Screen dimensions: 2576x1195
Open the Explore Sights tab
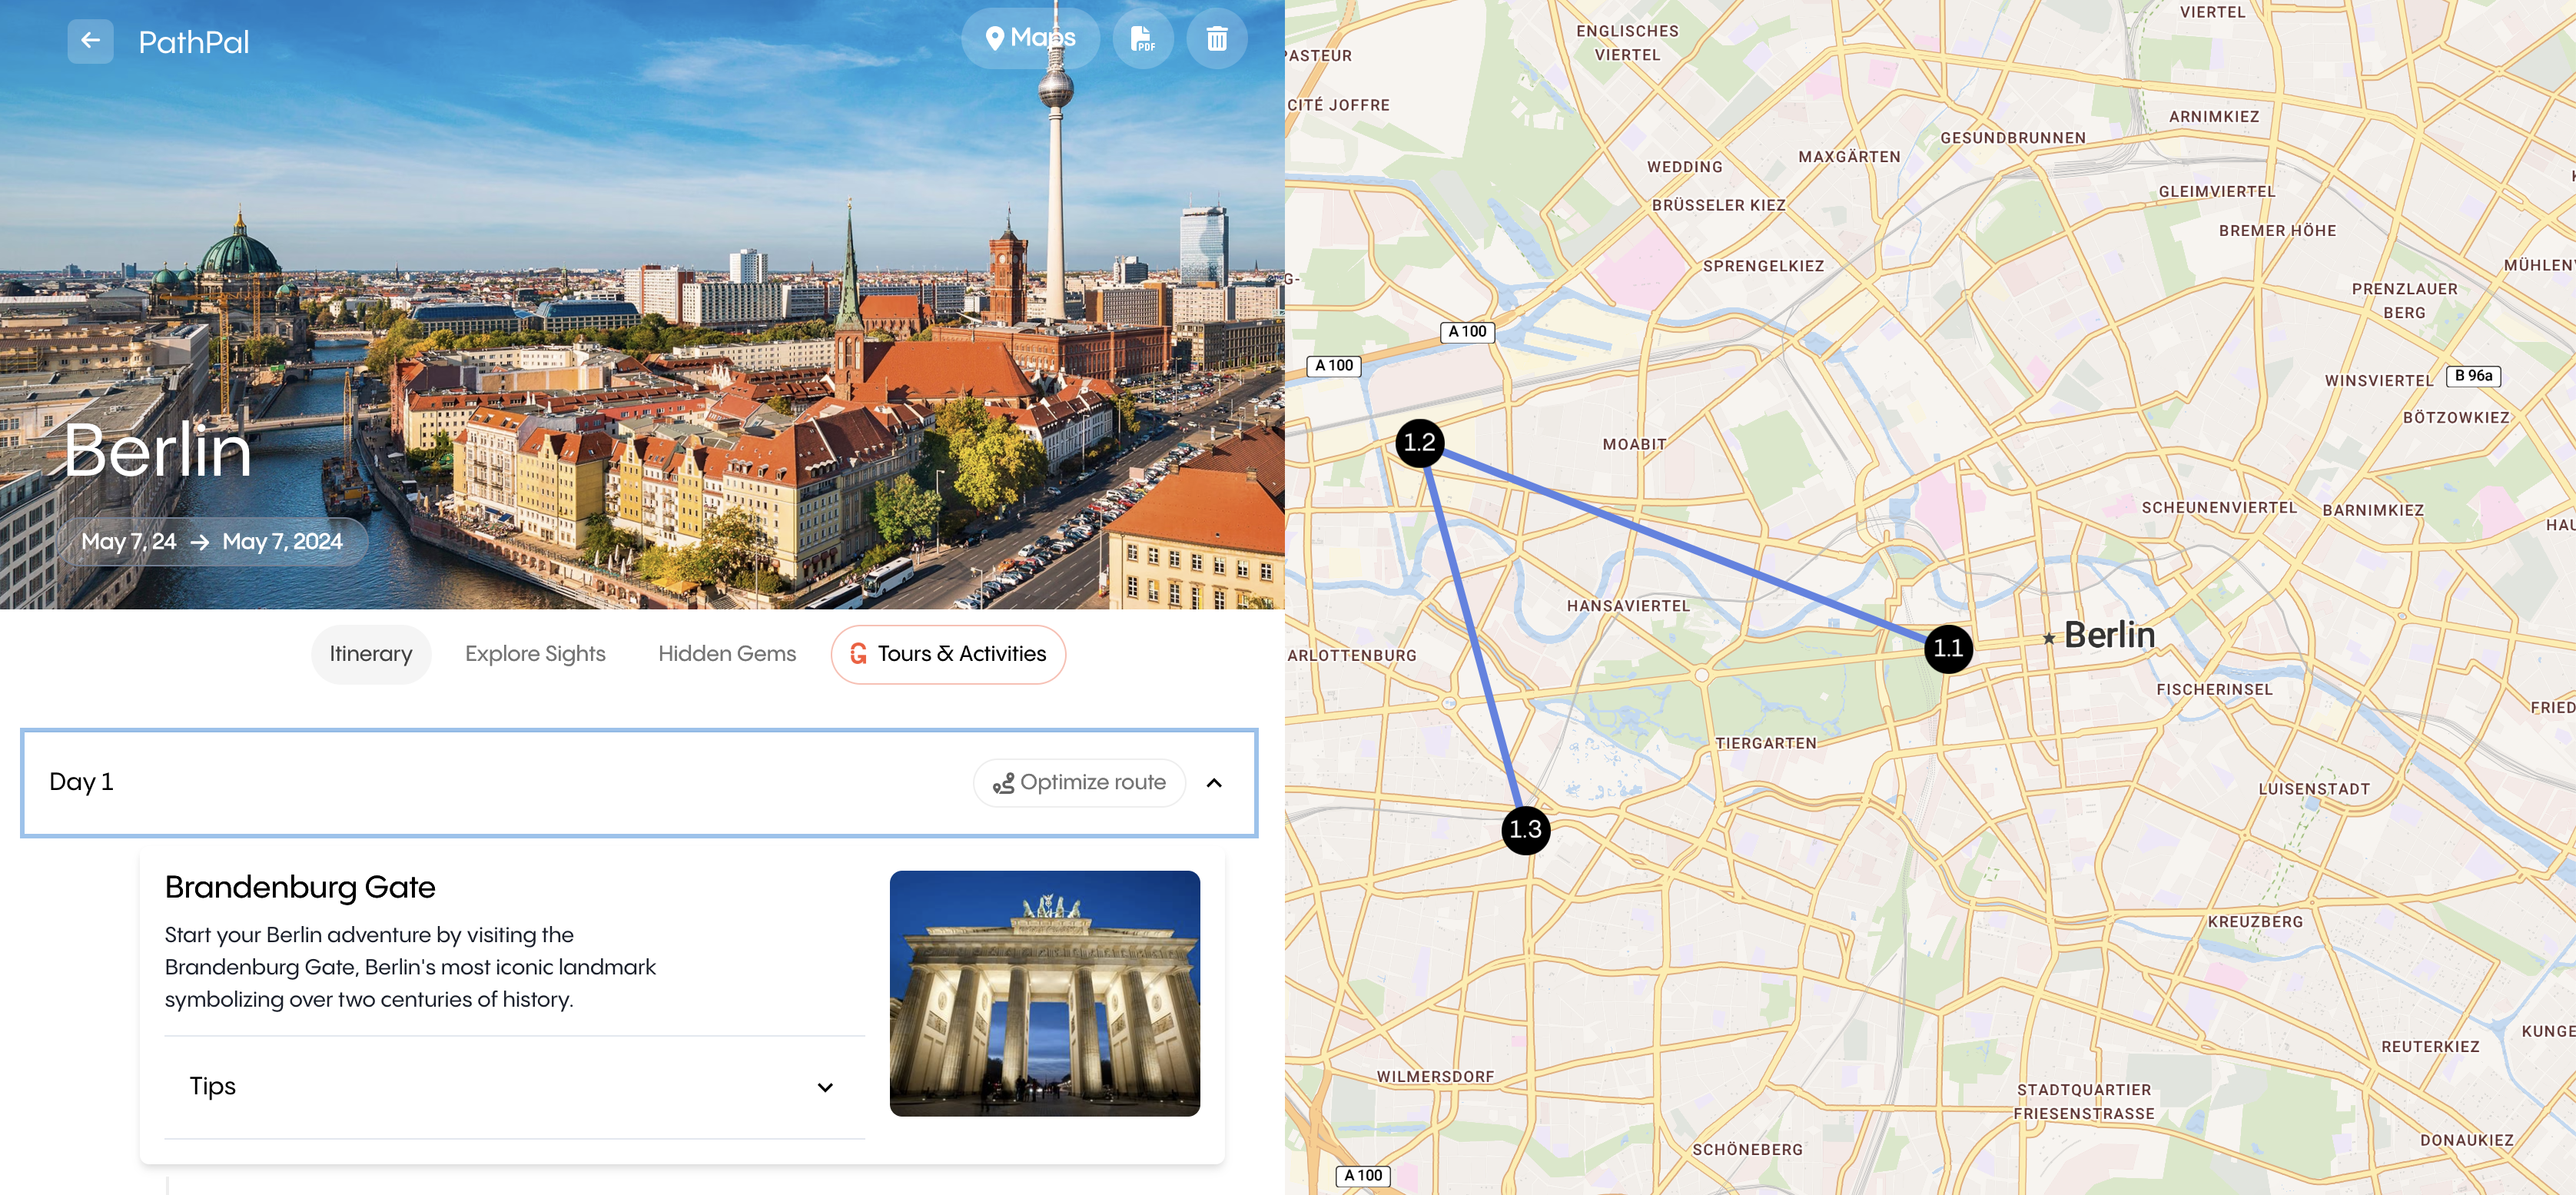click(x=535, y=654)
